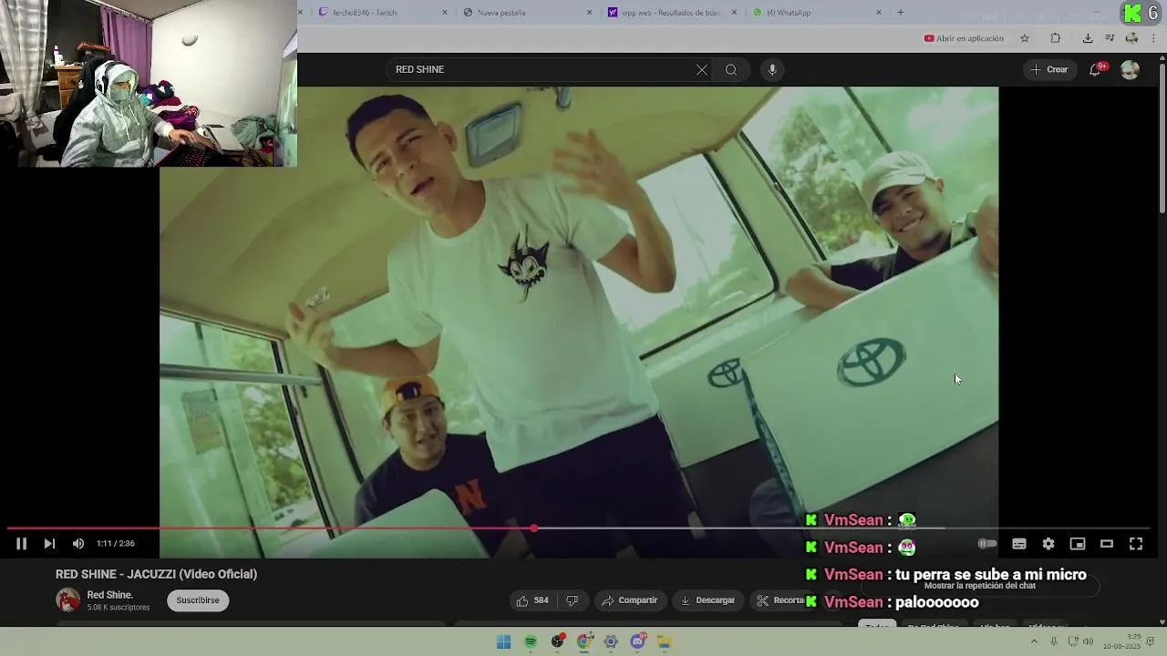This screenshot has width=1167, height=656.
Task: Open media control icon in browser toolbar
Action: tap(1110, 38)
